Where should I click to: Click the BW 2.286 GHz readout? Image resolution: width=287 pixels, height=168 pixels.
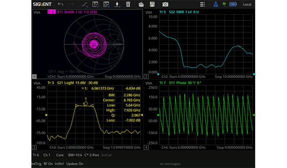tap(124, 95)
